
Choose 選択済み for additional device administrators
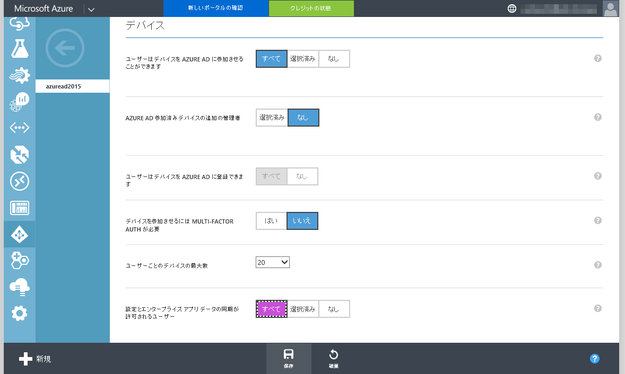click(271, 118)
